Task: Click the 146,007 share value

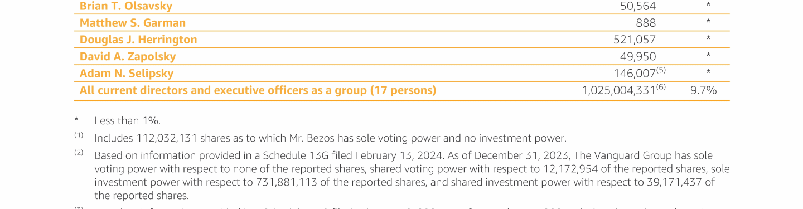Action: tap(635, 74)
